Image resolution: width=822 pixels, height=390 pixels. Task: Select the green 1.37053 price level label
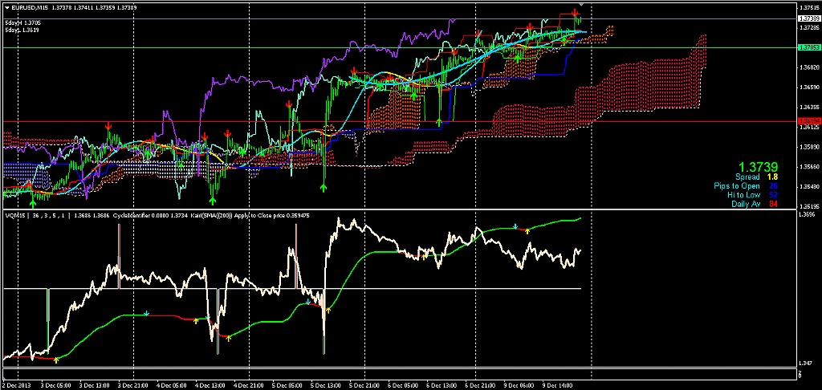click(806, 47)
